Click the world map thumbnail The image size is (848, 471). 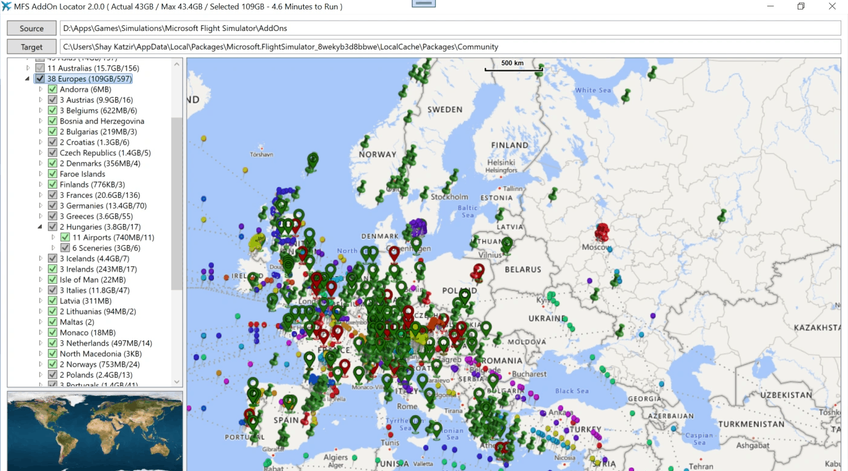[x=95, y=431]
